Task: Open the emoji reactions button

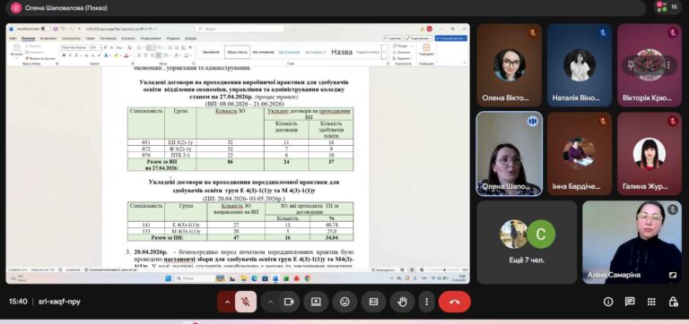Action: tap(344, 302)
